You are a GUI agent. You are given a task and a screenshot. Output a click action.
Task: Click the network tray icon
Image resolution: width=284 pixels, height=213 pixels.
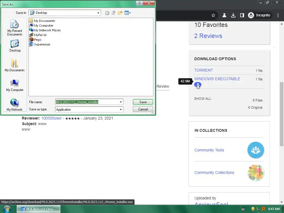(x=258, y=209)
